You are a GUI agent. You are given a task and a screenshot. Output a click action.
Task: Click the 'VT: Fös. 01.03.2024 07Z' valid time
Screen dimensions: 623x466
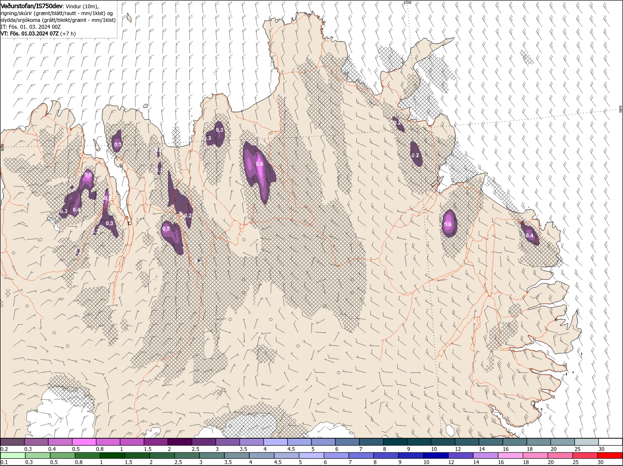pos(30,34)
